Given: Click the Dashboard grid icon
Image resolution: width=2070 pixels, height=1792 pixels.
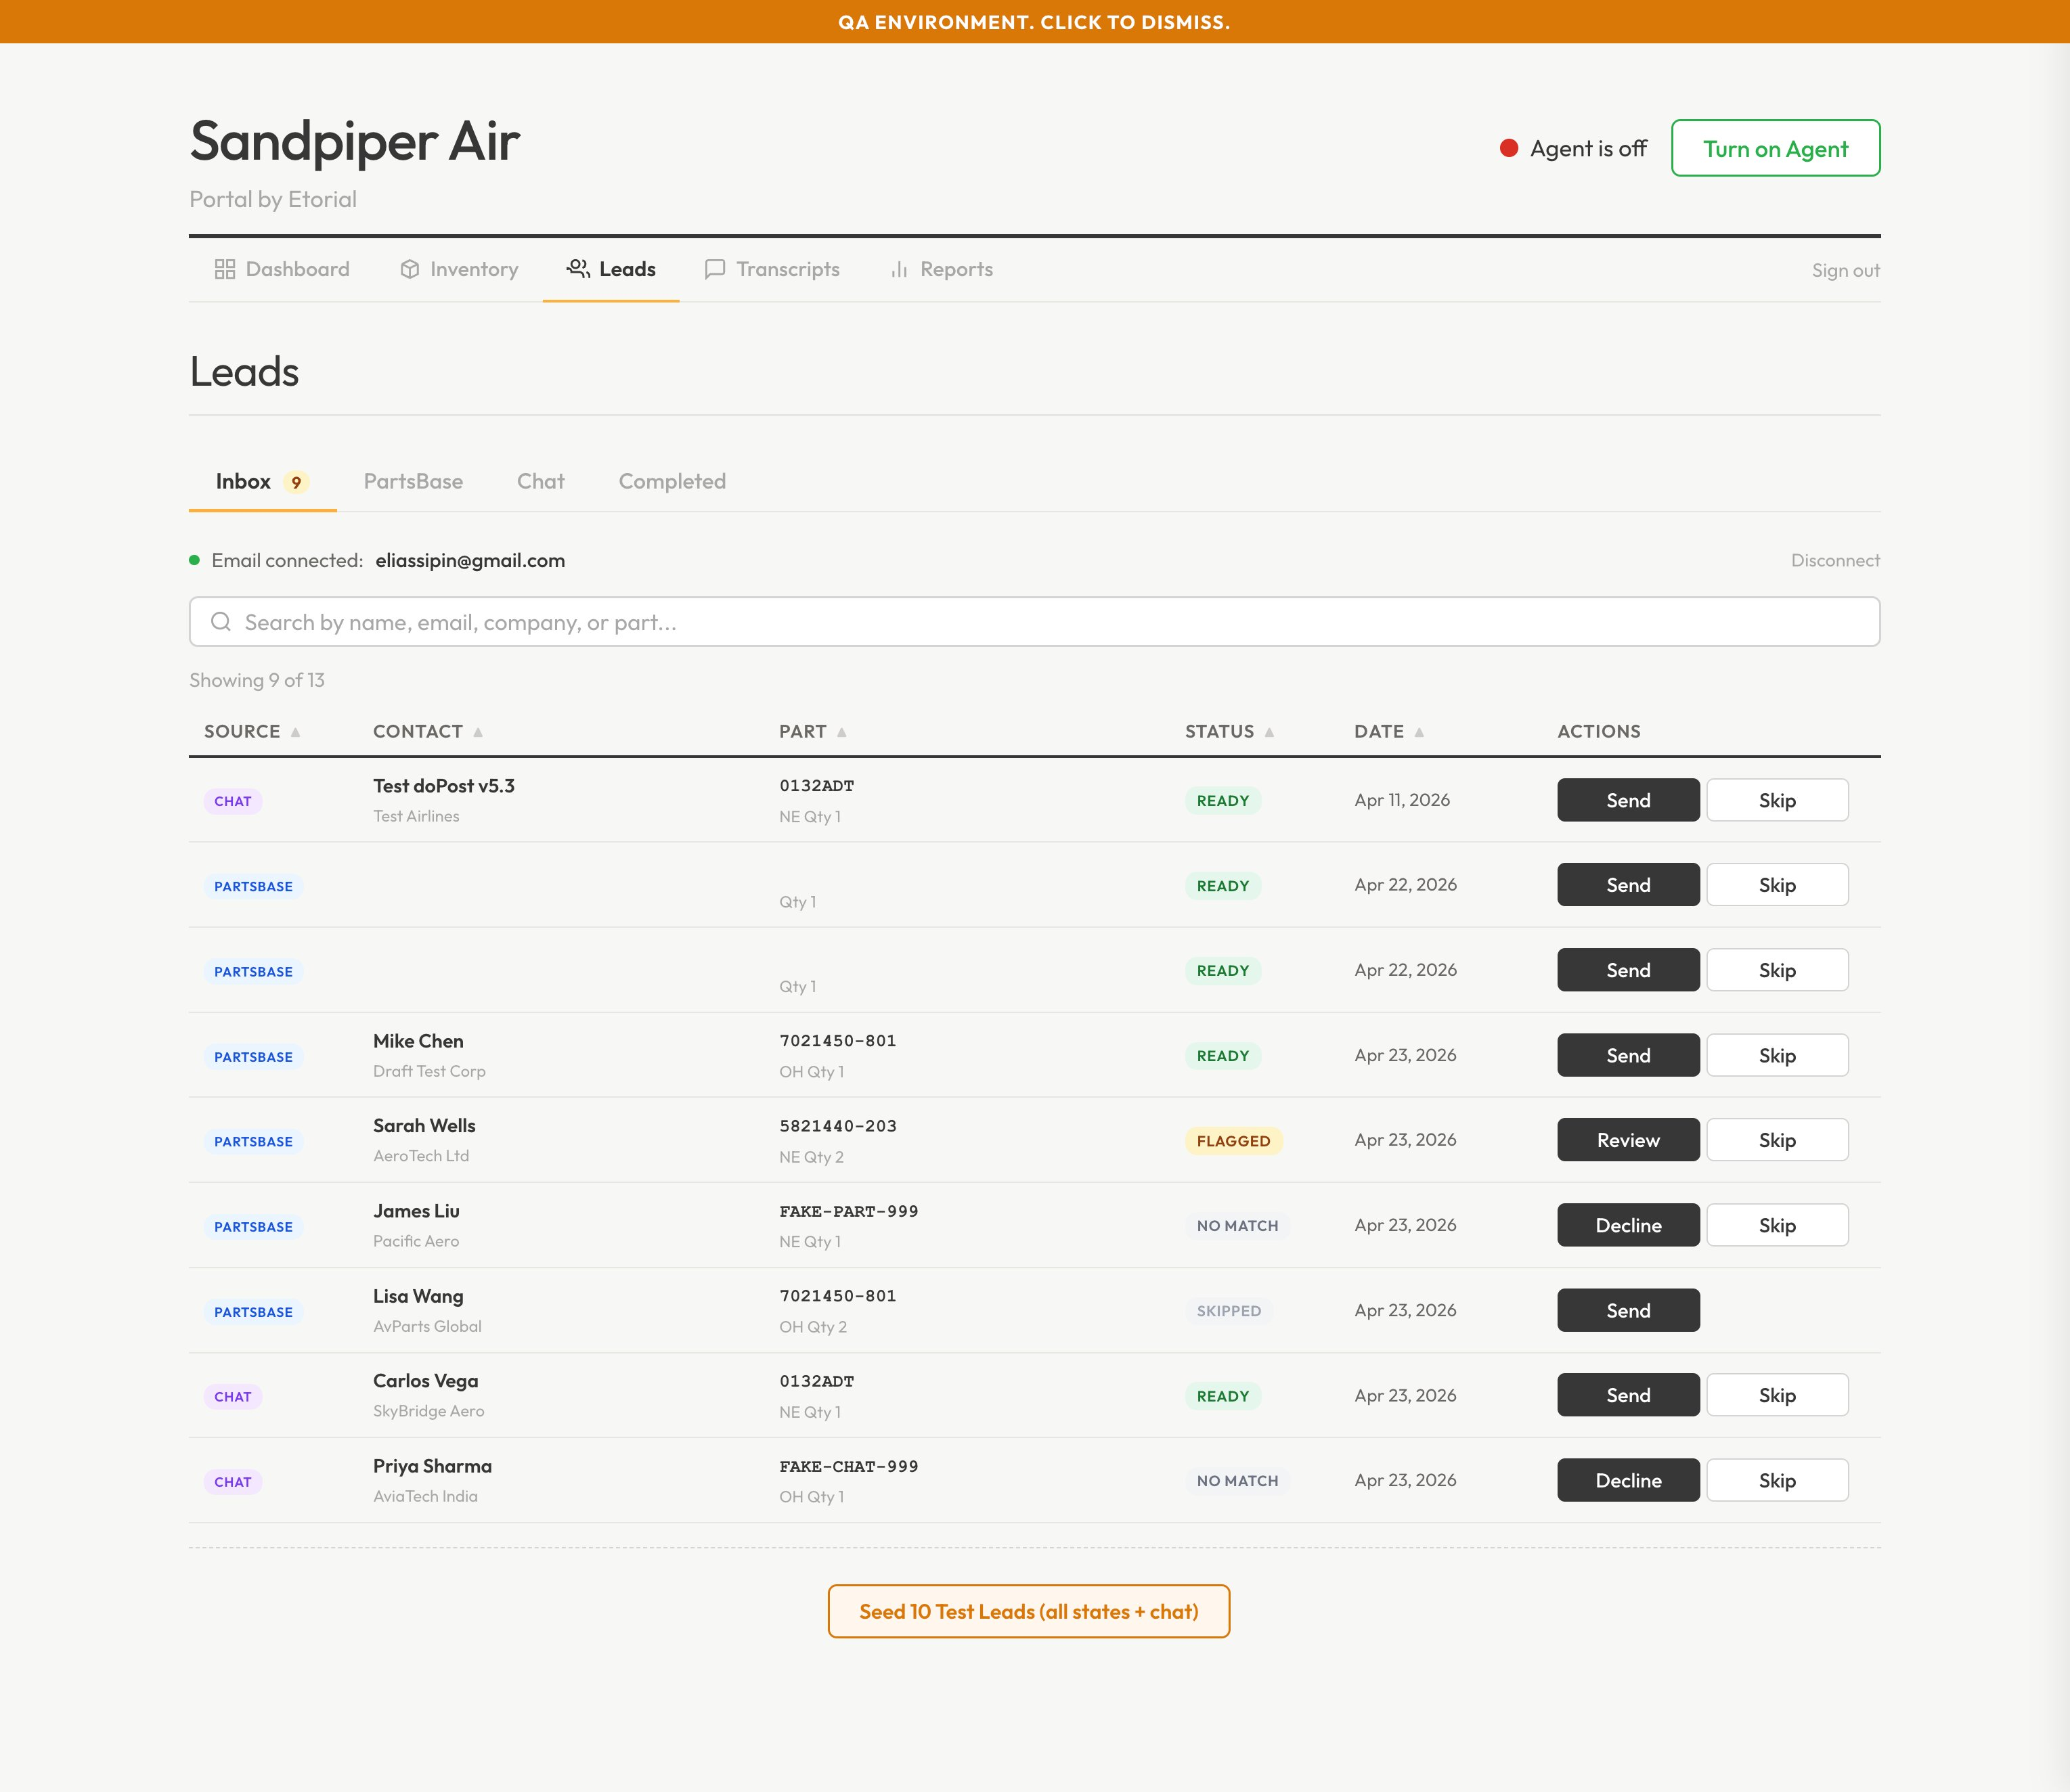Looking at the screenshot, I should coord(225,269).
